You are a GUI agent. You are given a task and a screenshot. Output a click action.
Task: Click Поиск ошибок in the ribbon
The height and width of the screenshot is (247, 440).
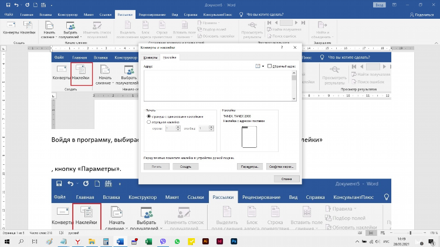click(282, 36)
